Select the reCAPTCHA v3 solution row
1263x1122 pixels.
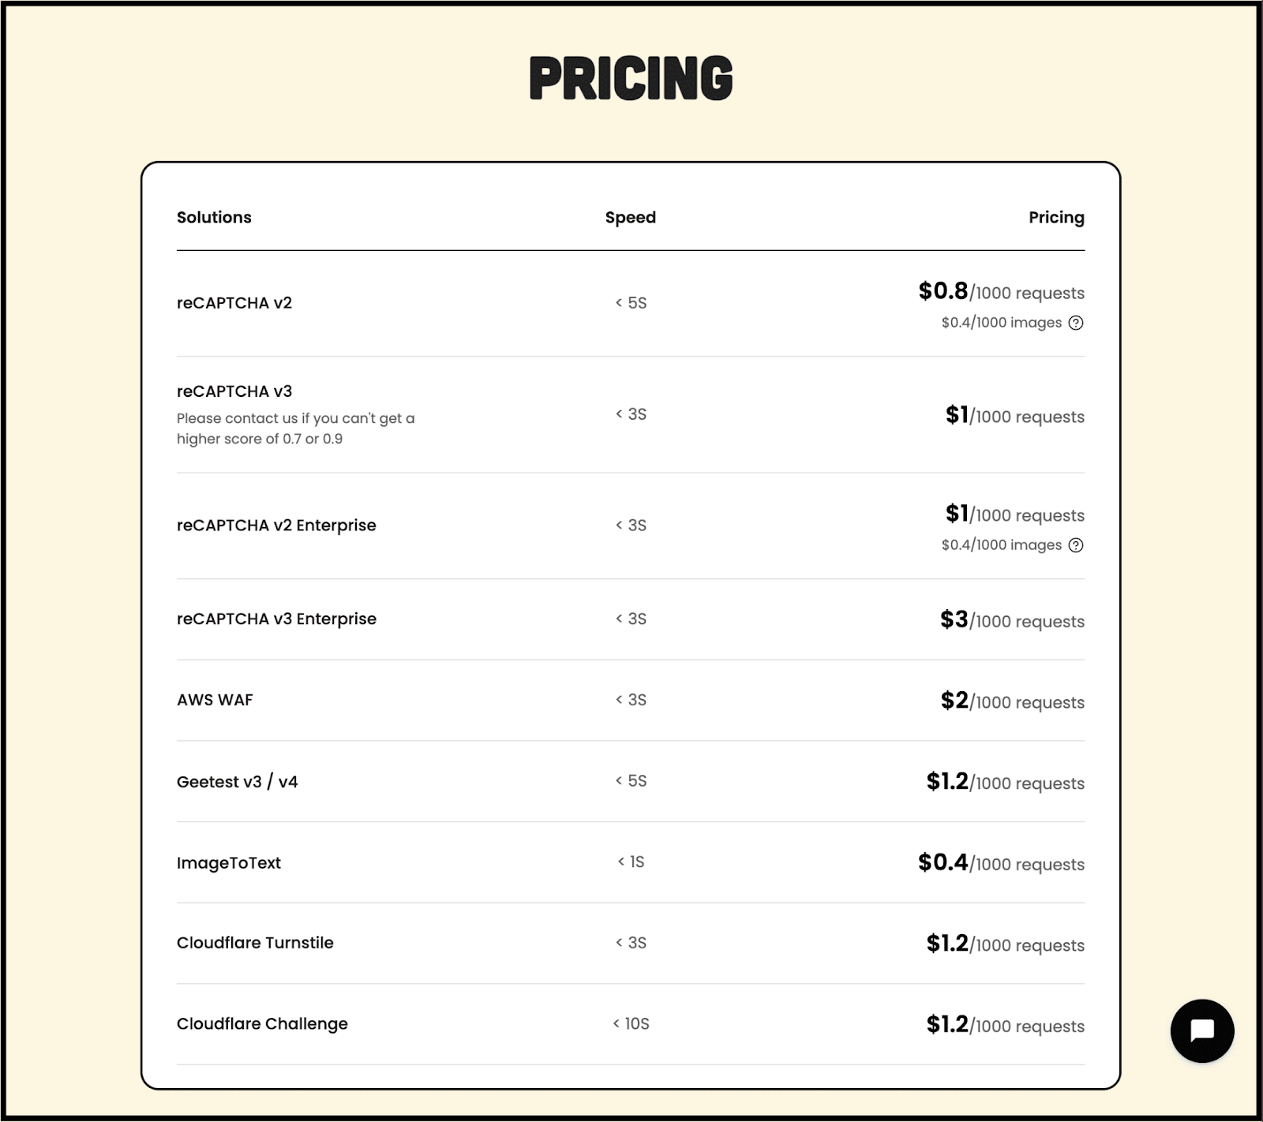pyautogui.click(x=234, y=390)
